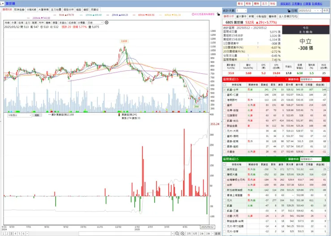Toggle the lock icon beside 日期

point(289,11)
